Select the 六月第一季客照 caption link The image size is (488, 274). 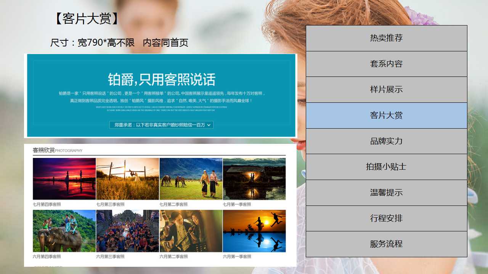(237, 256)
